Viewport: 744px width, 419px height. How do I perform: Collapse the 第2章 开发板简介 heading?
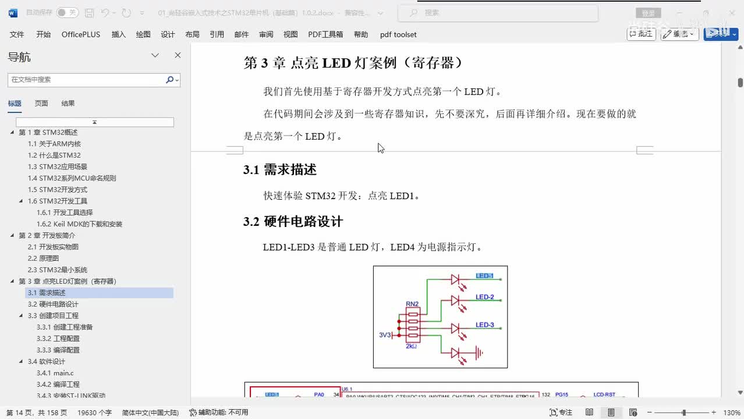12,236
